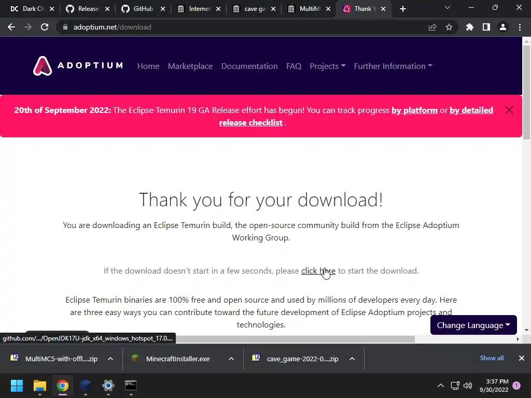Open the cave_game-2022 zip download
The width and height of the screenshot is (531, 398).
295,359
